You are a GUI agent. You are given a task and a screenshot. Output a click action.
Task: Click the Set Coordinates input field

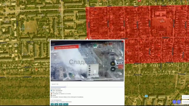[x=185, y=97]
